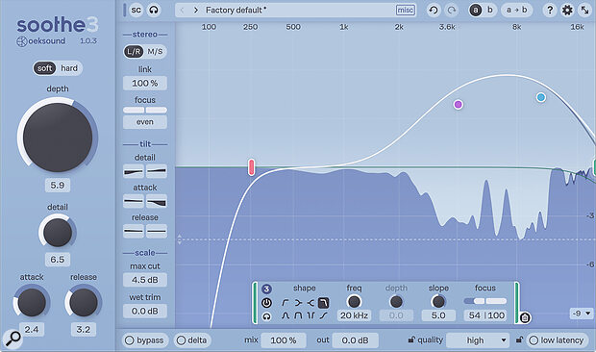Click the attack knob
Screen dimensions: 596x352
click(x=32, y=302)
